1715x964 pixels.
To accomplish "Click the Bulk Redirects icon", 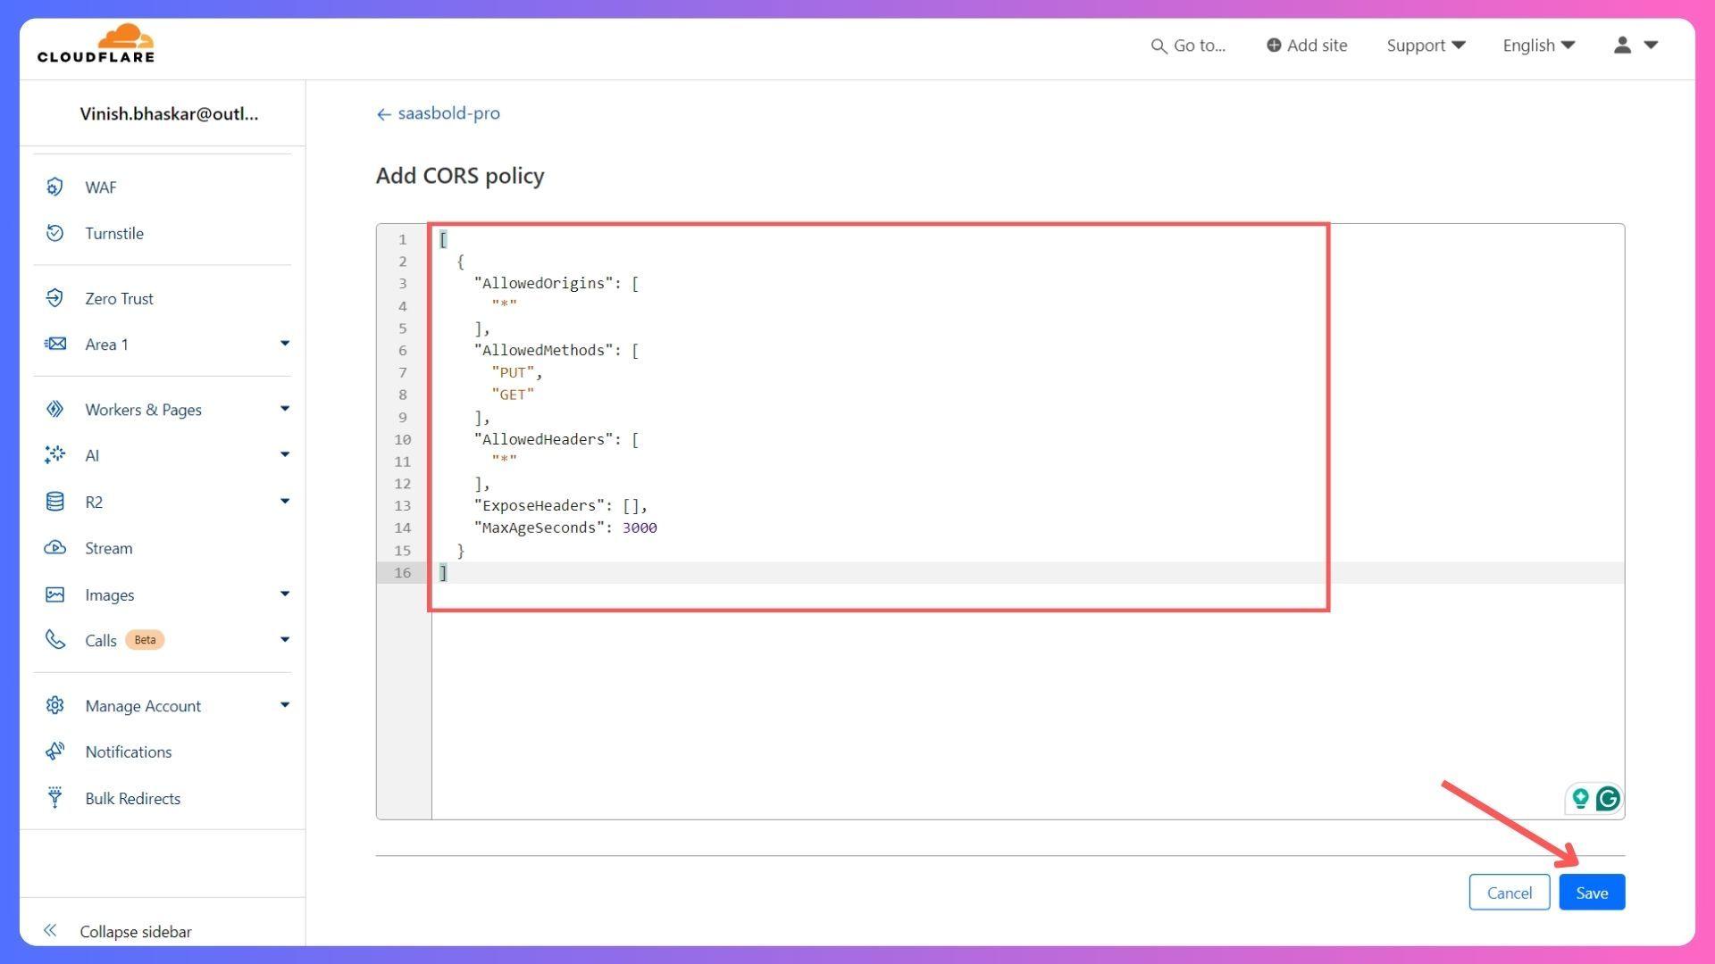I will [x=54, y=798].
